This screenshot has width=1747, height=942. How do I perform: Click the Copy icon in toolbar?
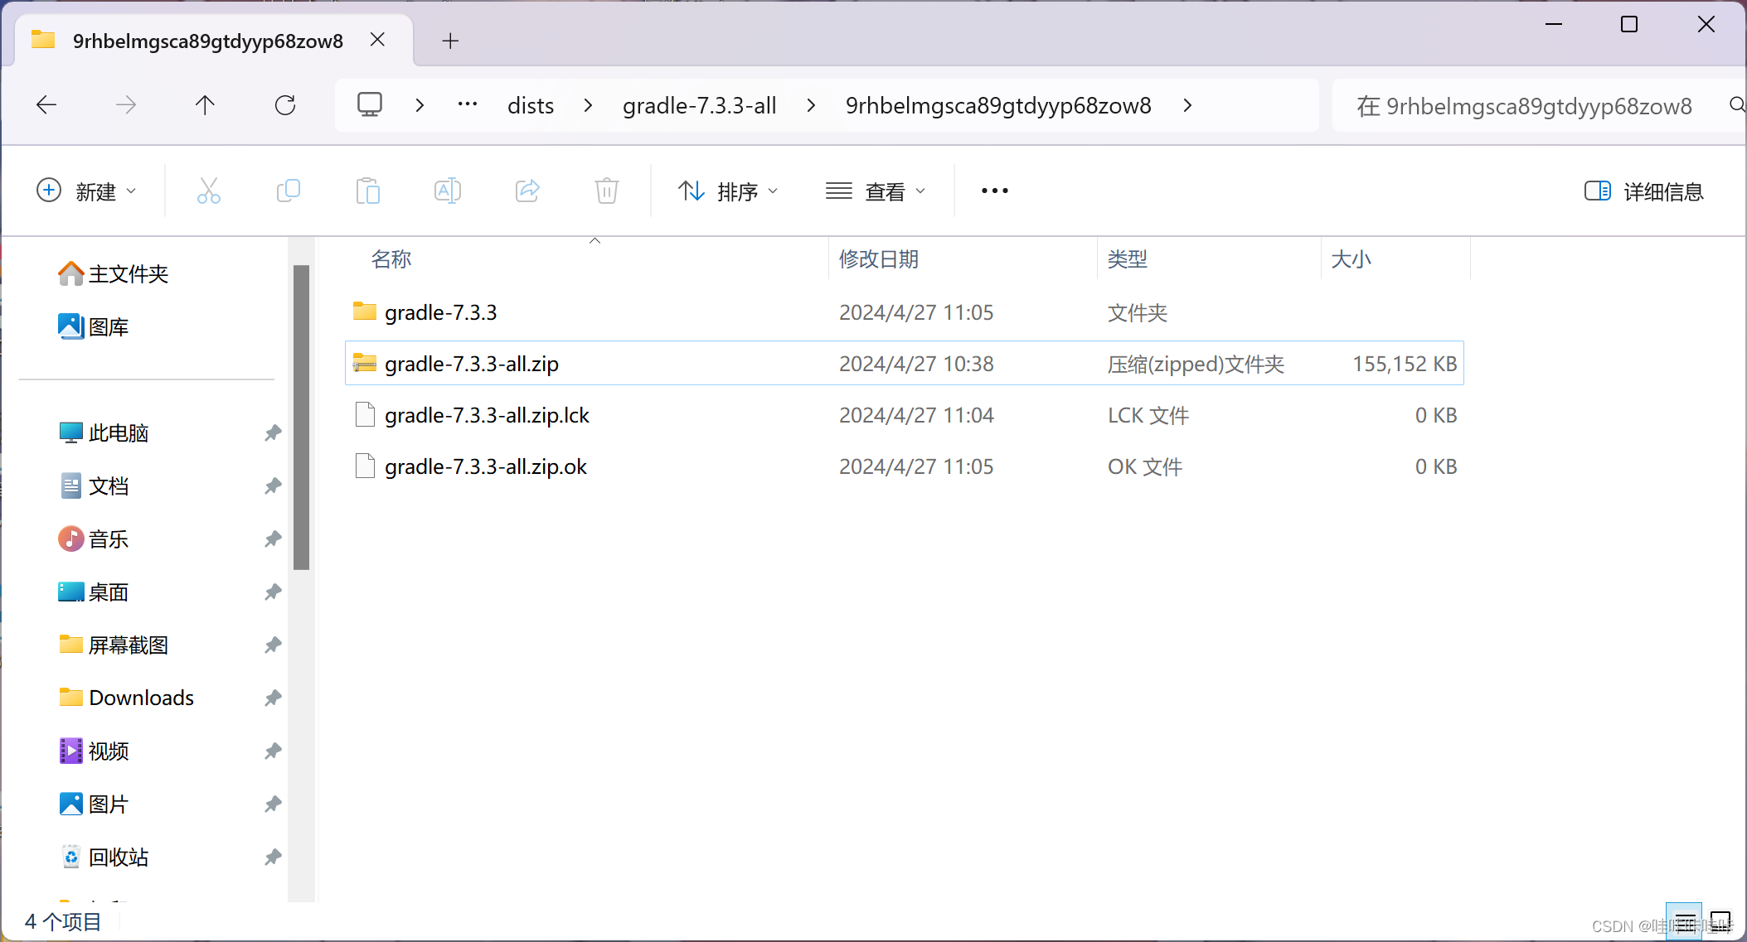pyautogui.click(x=288, y=191)
